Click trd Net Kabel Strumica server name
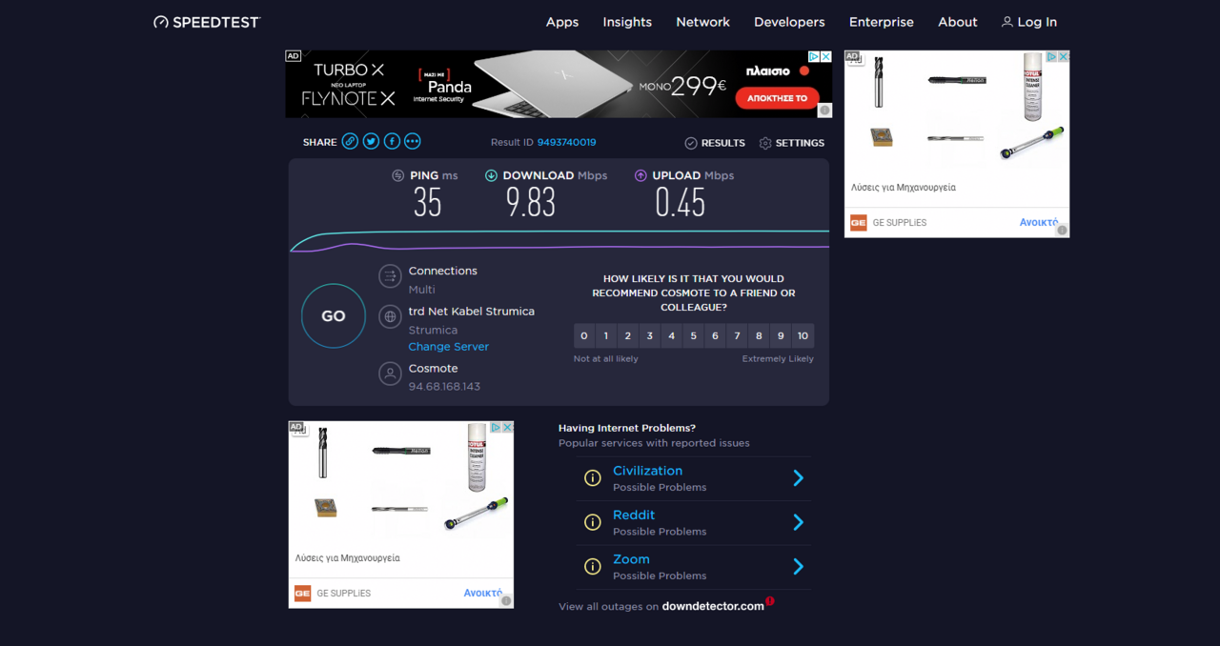The width and height of the screenshot is (1220, 646). coord(472,312)
